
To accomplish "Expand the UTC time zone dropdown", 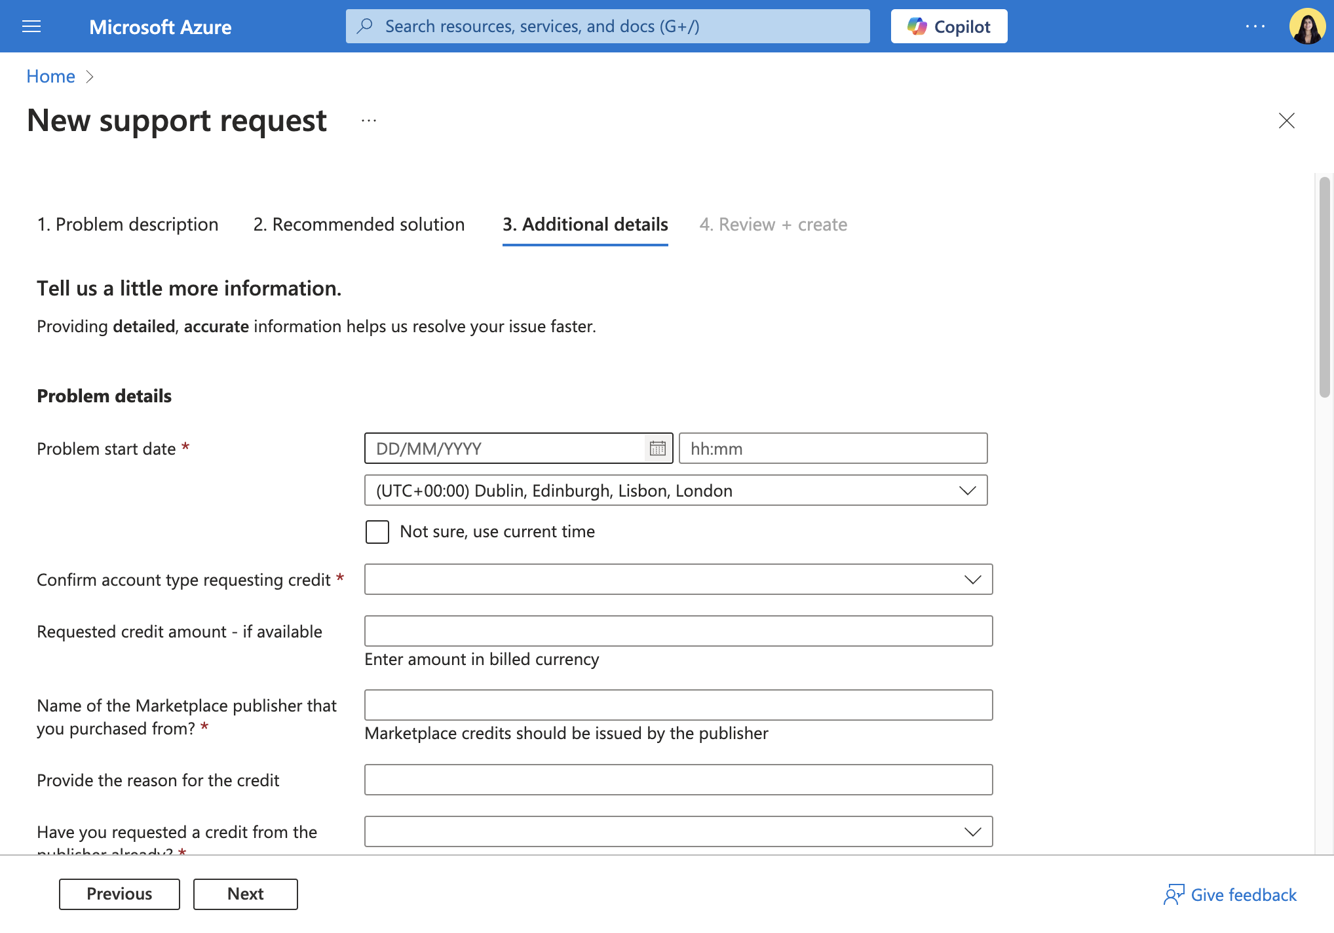I will [x=676, y=490].
